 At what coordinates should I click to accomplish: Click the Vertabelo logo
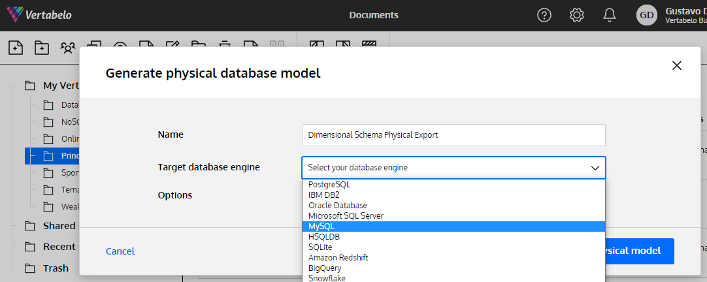point(39,15)
